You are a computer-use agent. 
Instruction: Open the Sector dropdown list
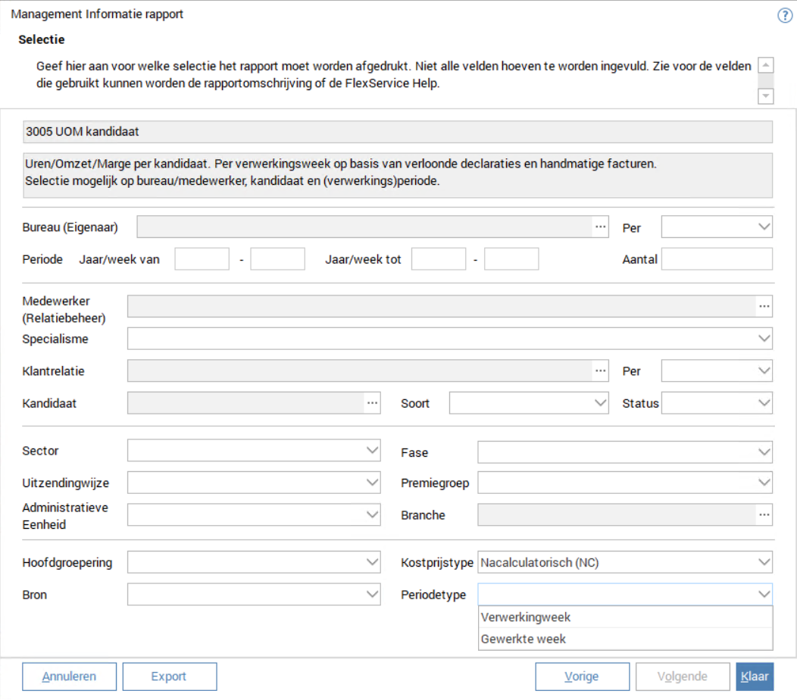point(372,451)
